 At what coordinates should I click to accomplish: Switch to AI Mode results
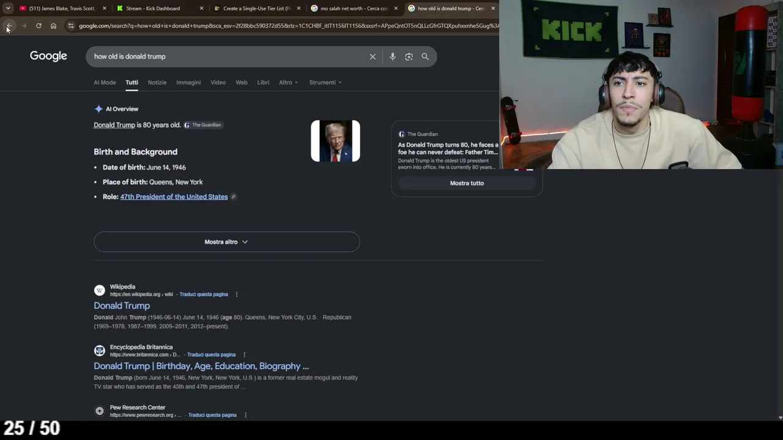(x=105, y=82)
